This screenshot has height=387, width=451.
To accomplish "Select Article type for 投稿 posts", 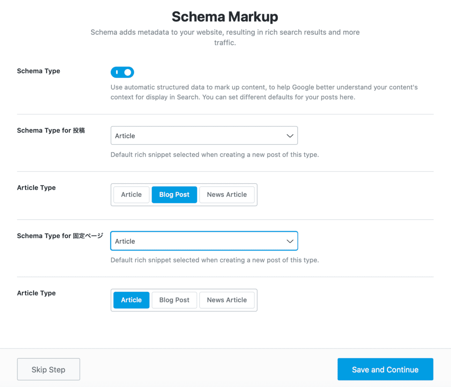I will tap(131, 194).
